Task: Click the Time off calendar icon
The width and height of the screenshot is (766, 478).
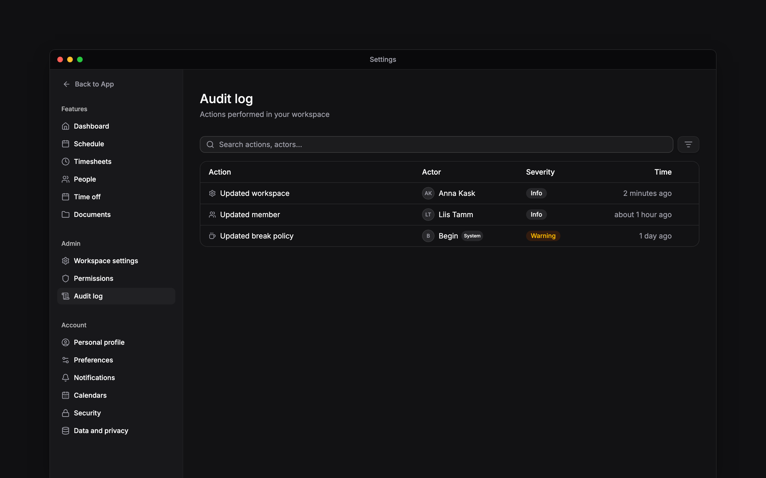Action: point(66,197)
